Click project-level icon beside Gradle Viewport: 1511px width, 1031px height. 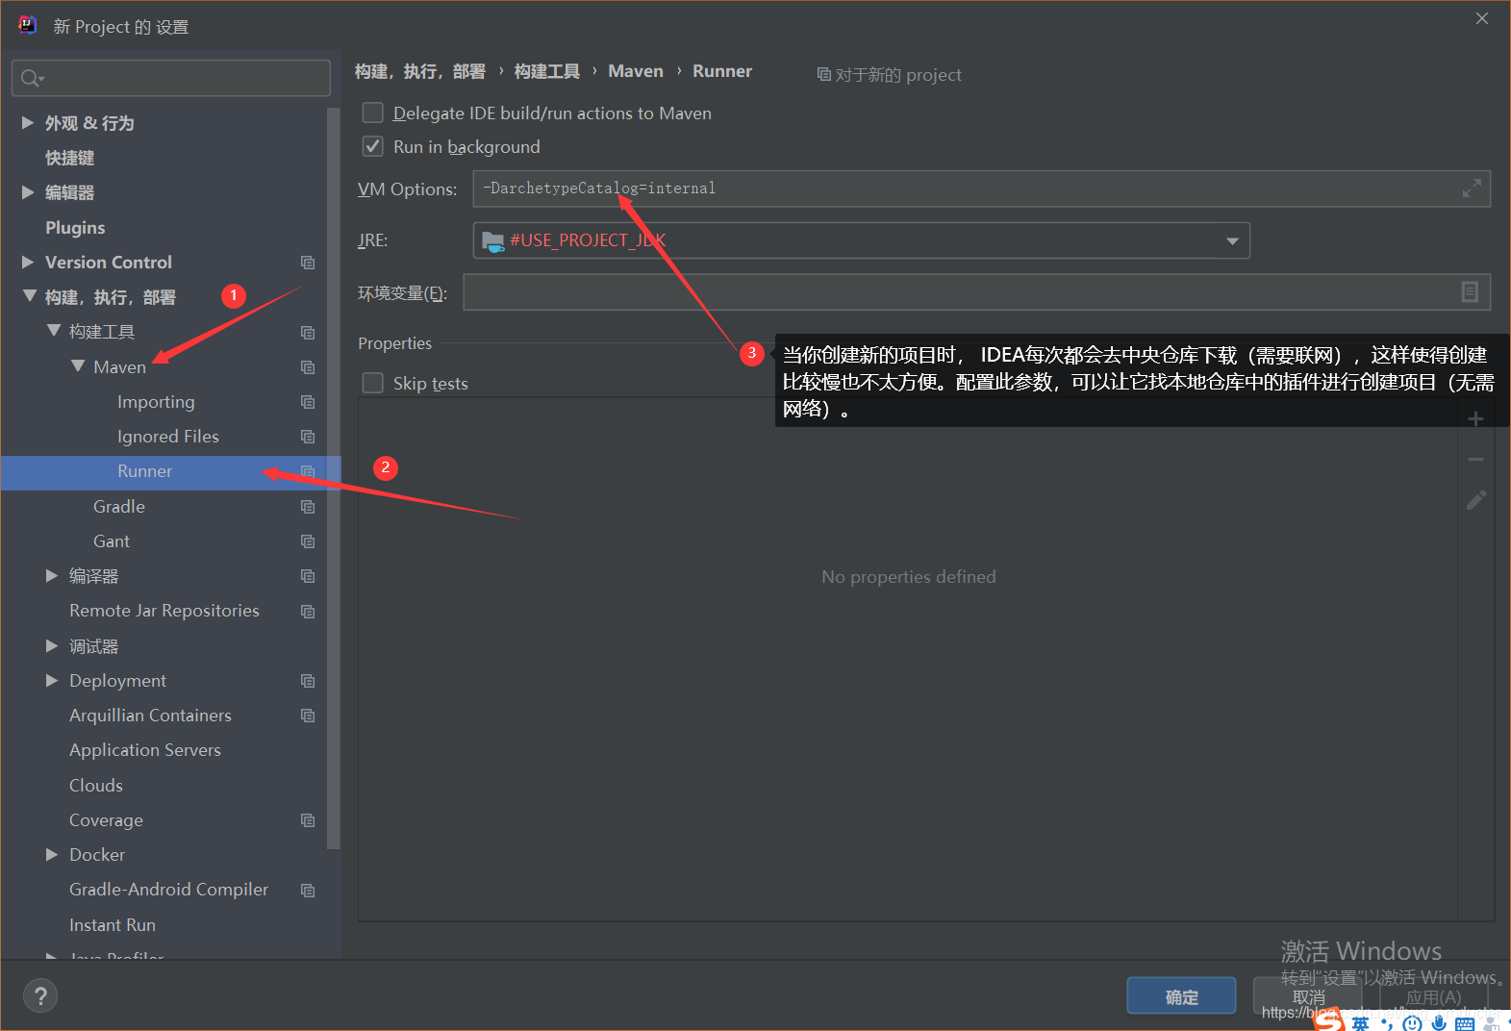(308, 507)
